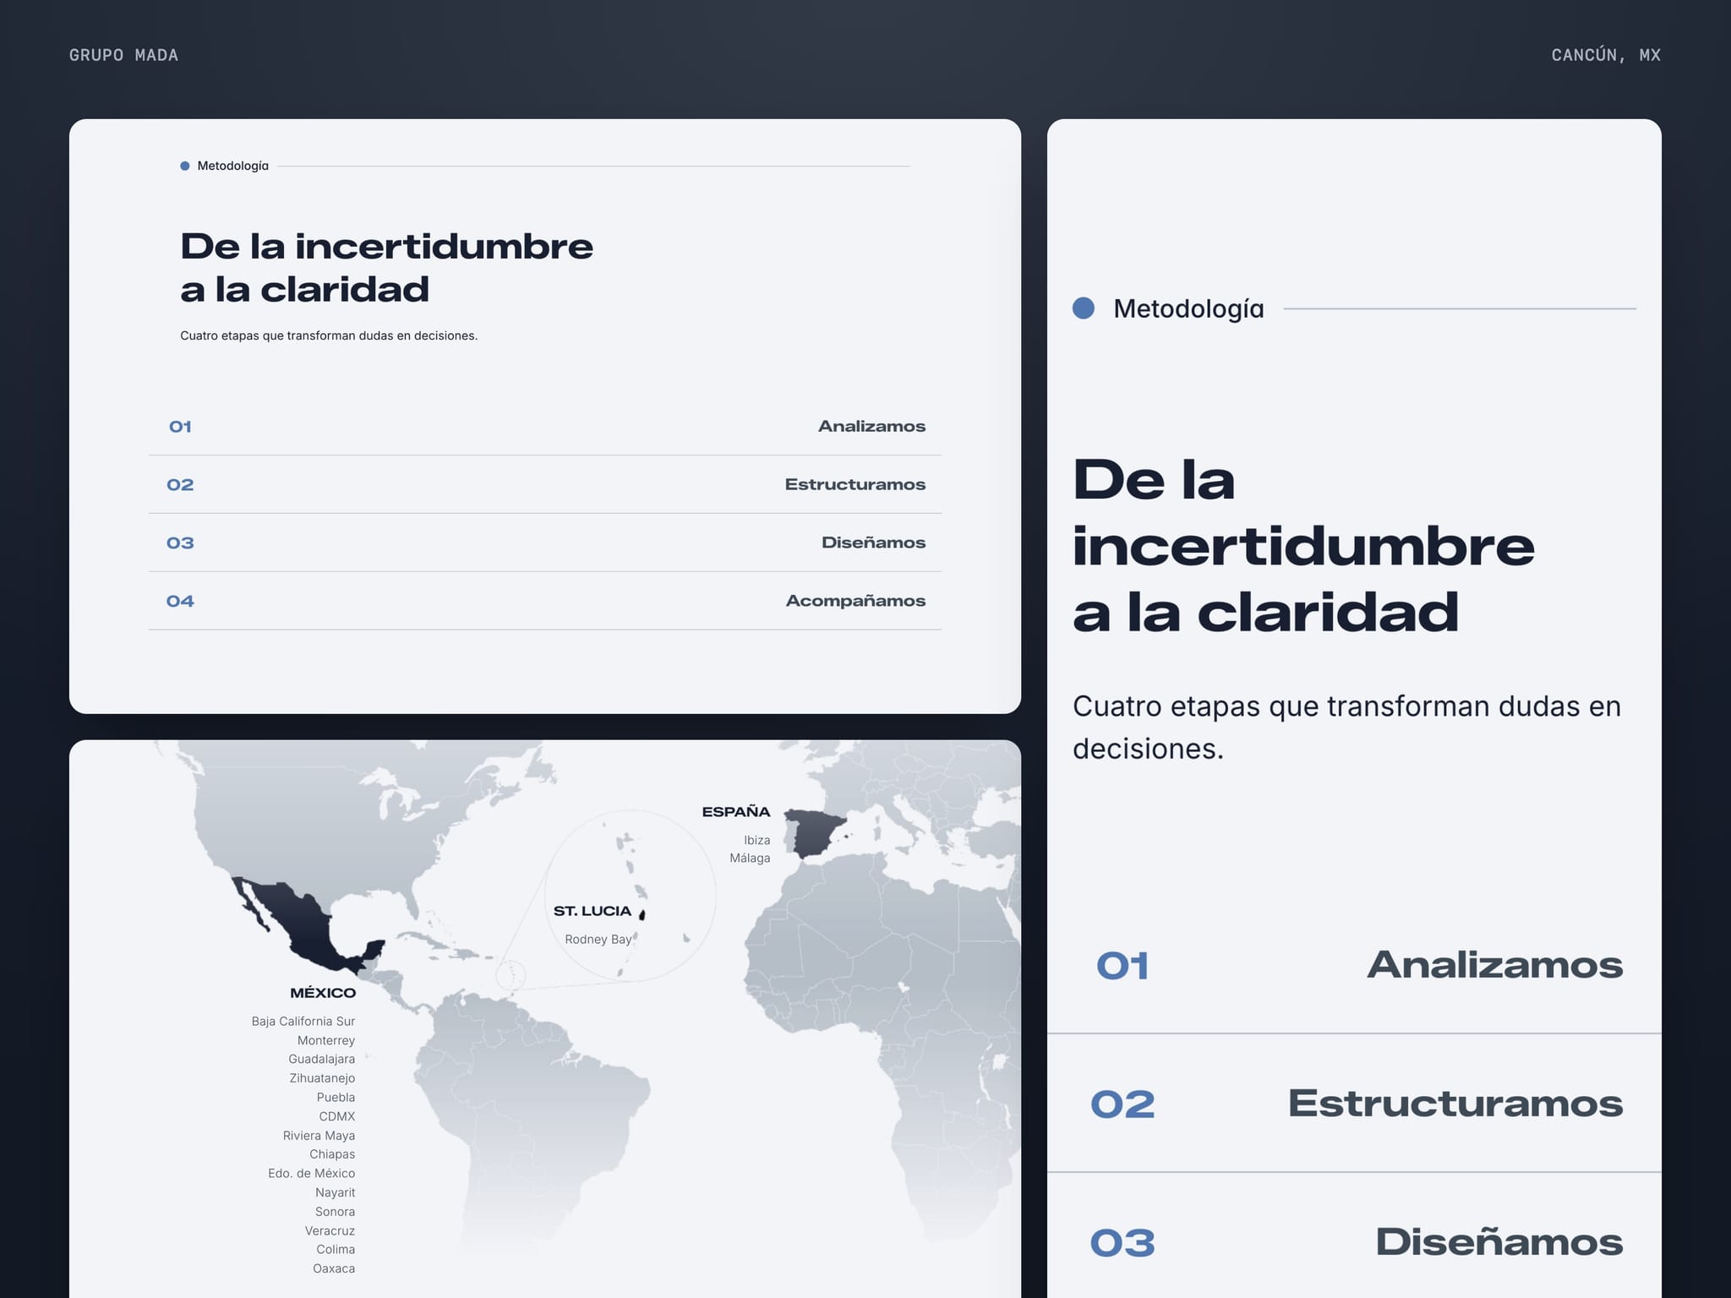Select Monterrey in México list
This screenshot has width=1731, height=1298.
(326, 1041)
